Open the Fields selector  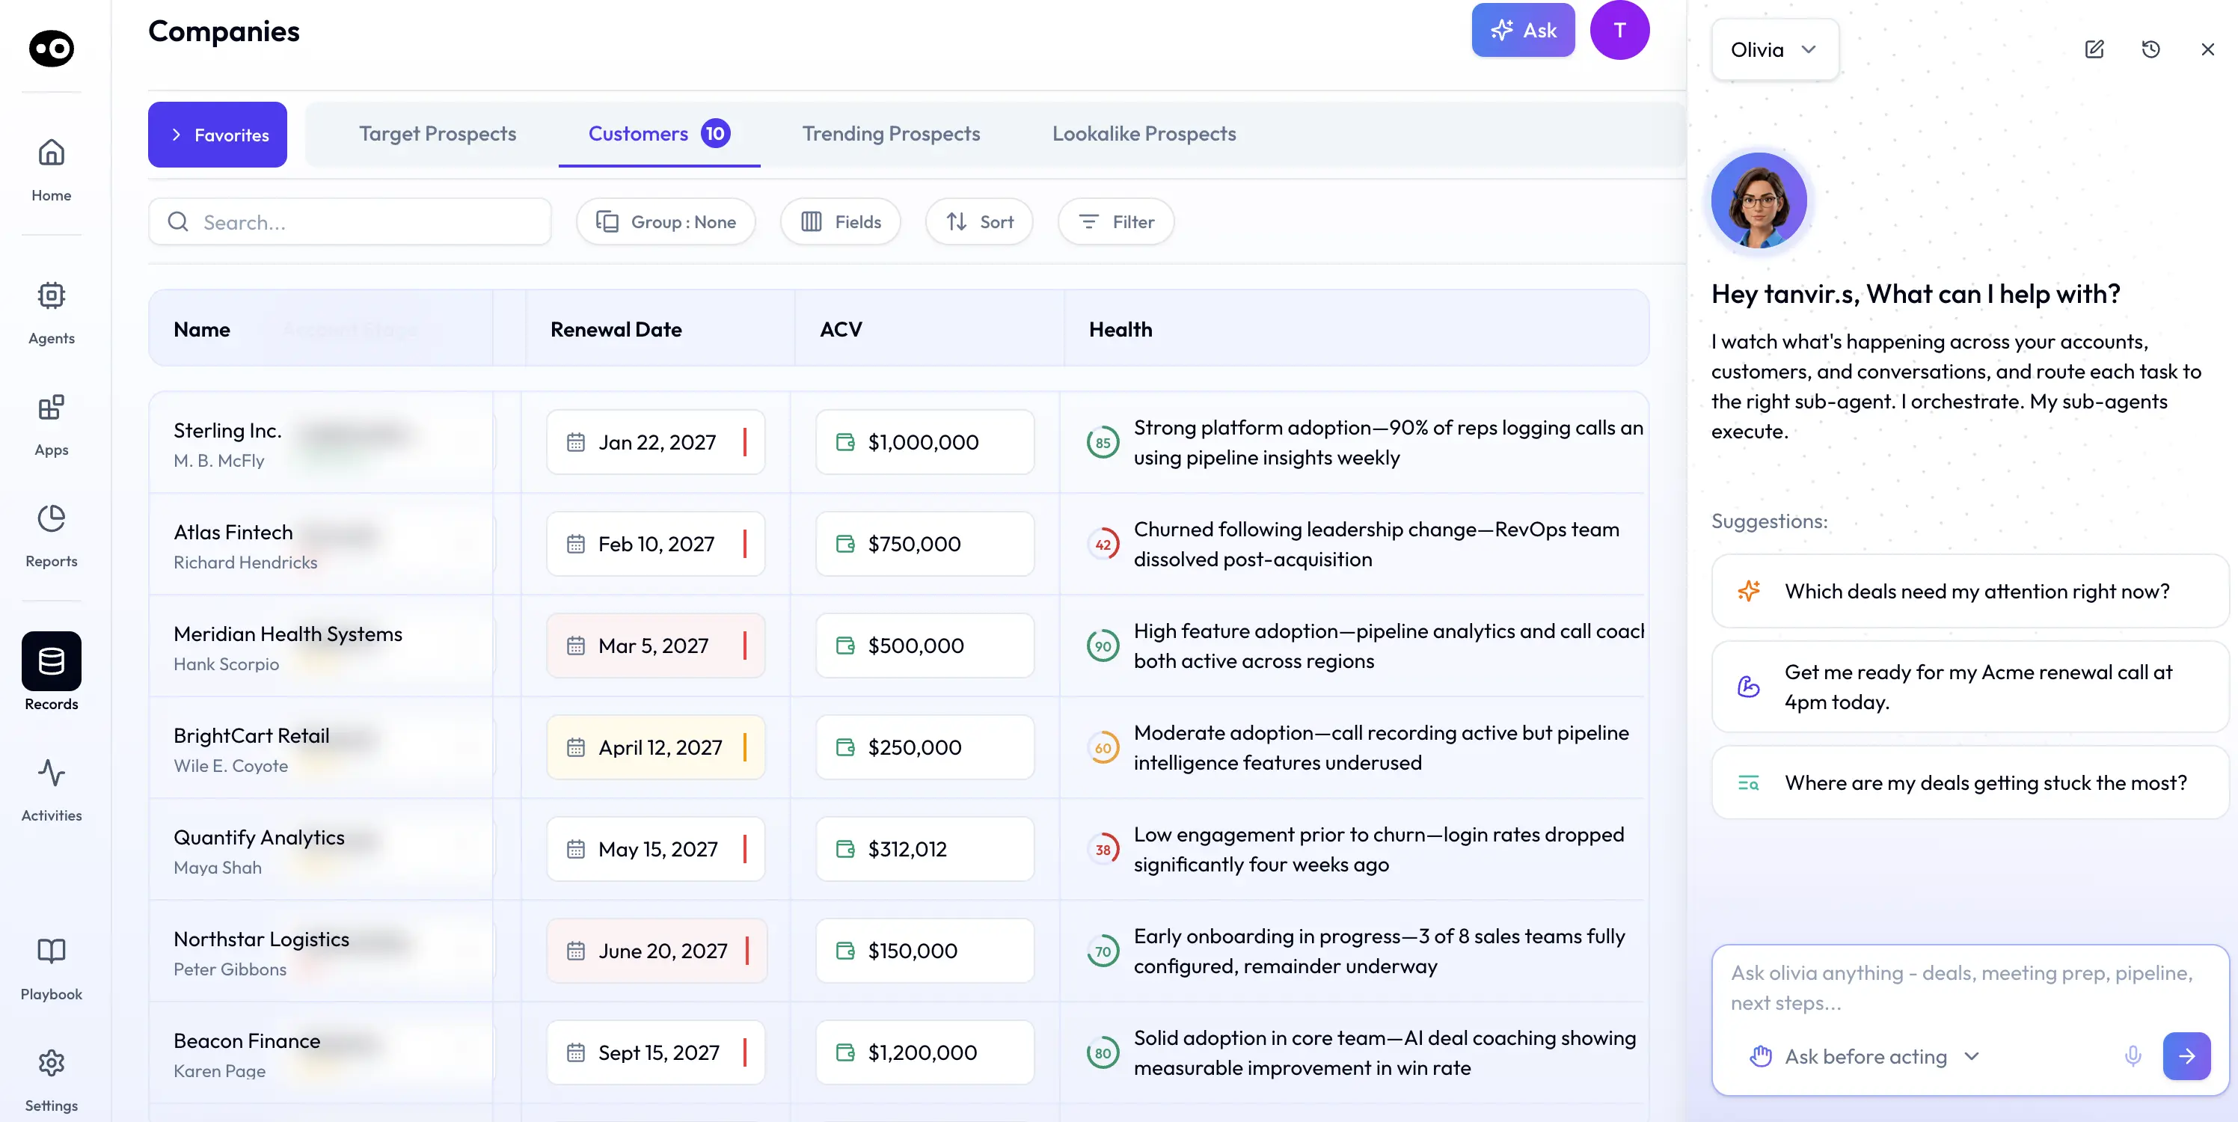pos(840,221)
